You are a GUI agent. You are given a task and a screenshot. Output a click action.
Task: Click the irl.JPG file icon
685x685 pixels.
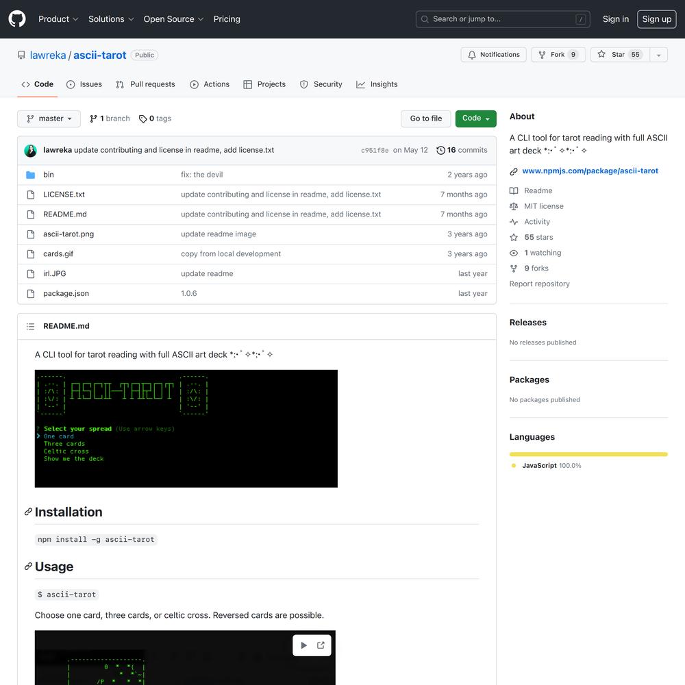(31, 273)
